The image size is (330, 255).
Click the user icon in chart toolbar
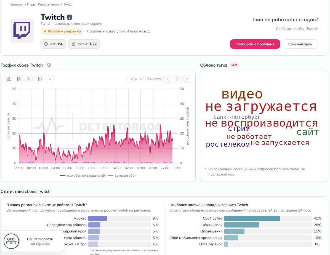[50, 79]
